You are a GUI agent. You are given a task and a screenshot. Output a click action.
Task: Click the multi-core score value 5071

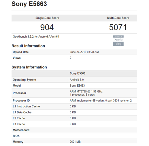coord(118,27)
